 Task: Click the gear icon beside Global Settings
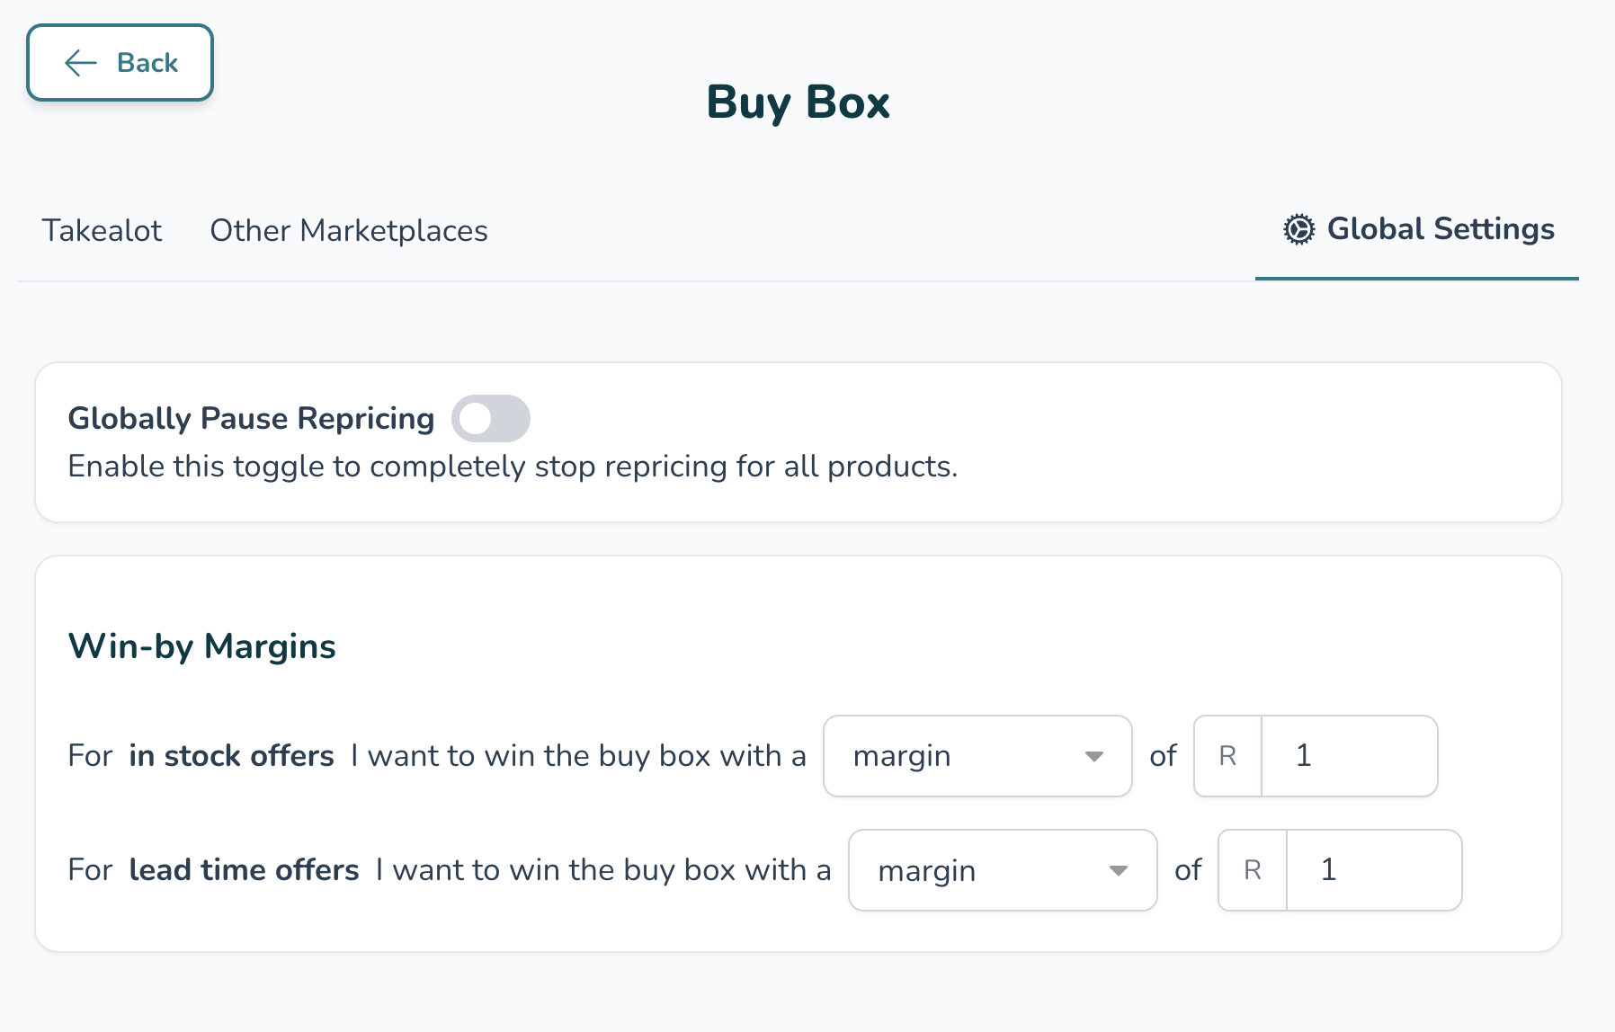coord(1298,229)
